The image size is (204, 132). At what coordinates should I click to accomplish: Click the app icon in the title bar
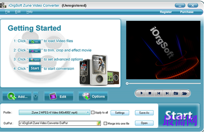pos(3,5)
